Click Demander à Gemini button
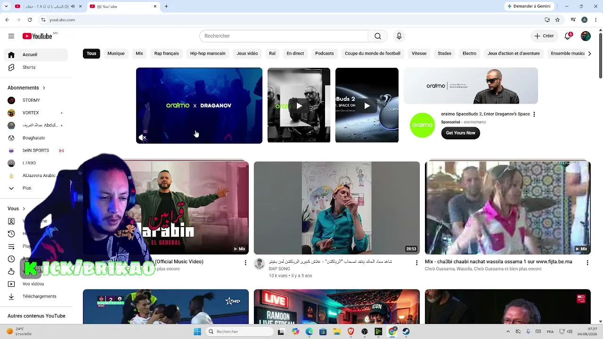The image size is (603, 339). tap(529, 7)
